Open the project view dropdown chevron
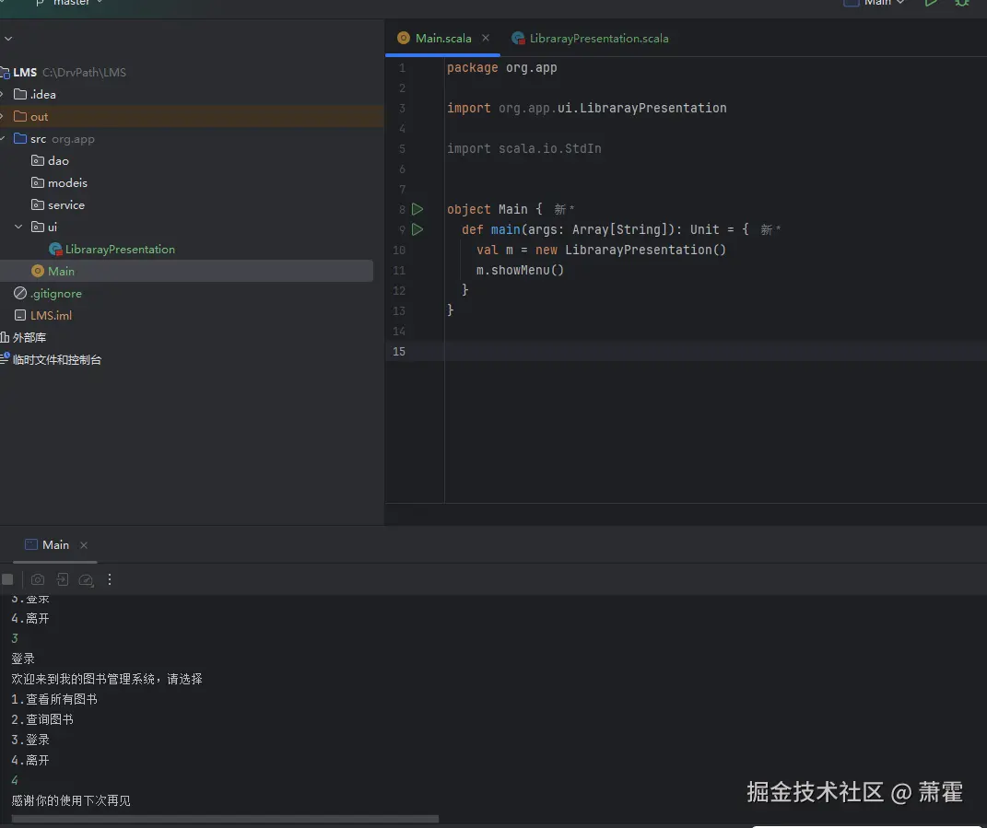The width and height of the screenshot is (987, 828). [8, 39]
